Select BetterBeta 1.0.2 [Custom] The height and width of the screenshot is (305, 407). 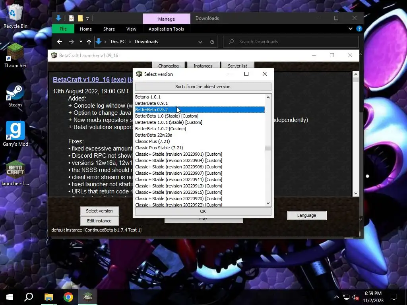[200, 129]
